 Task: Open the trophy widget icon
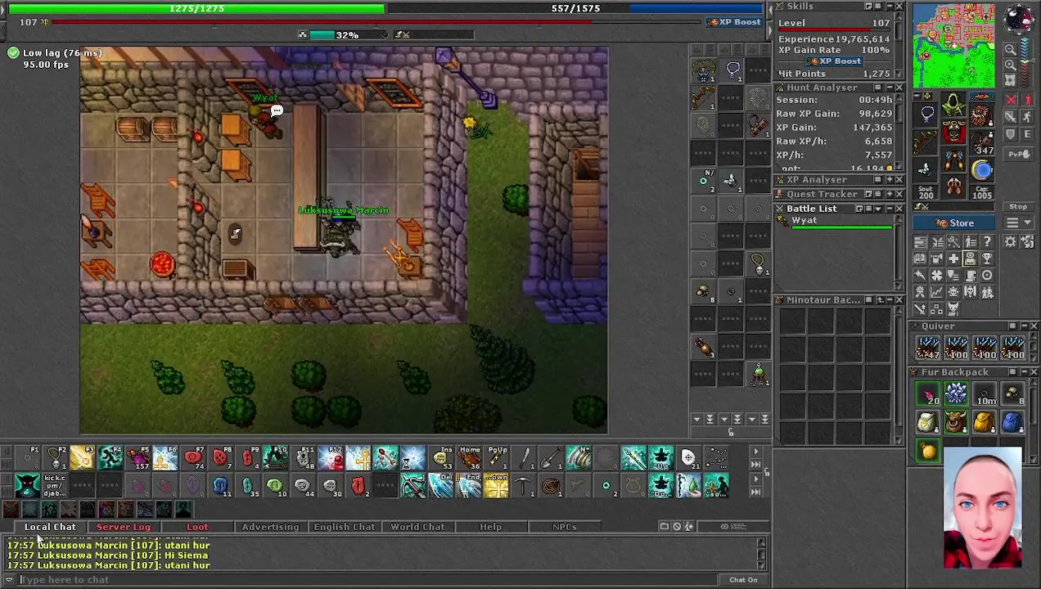[x=986, y=259]
